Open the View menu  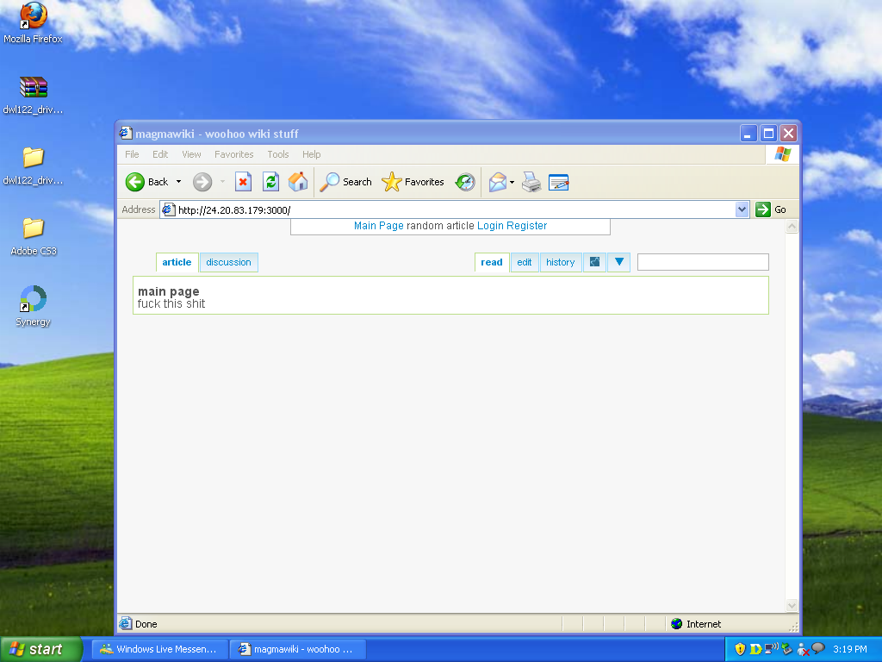pos(191,154)
